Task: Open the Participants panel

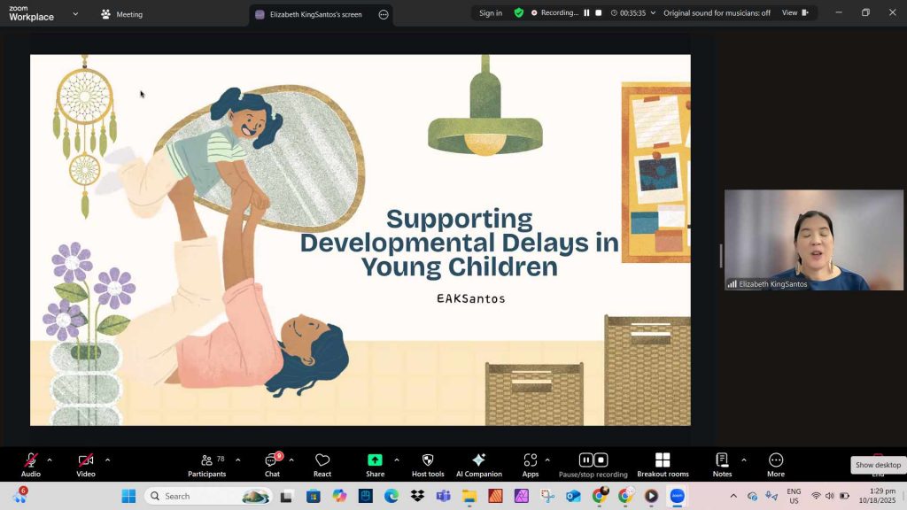Action: [206, 465]
